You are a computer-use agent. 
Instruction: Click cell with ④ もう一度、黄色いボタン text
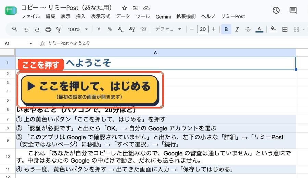[156, 169]
